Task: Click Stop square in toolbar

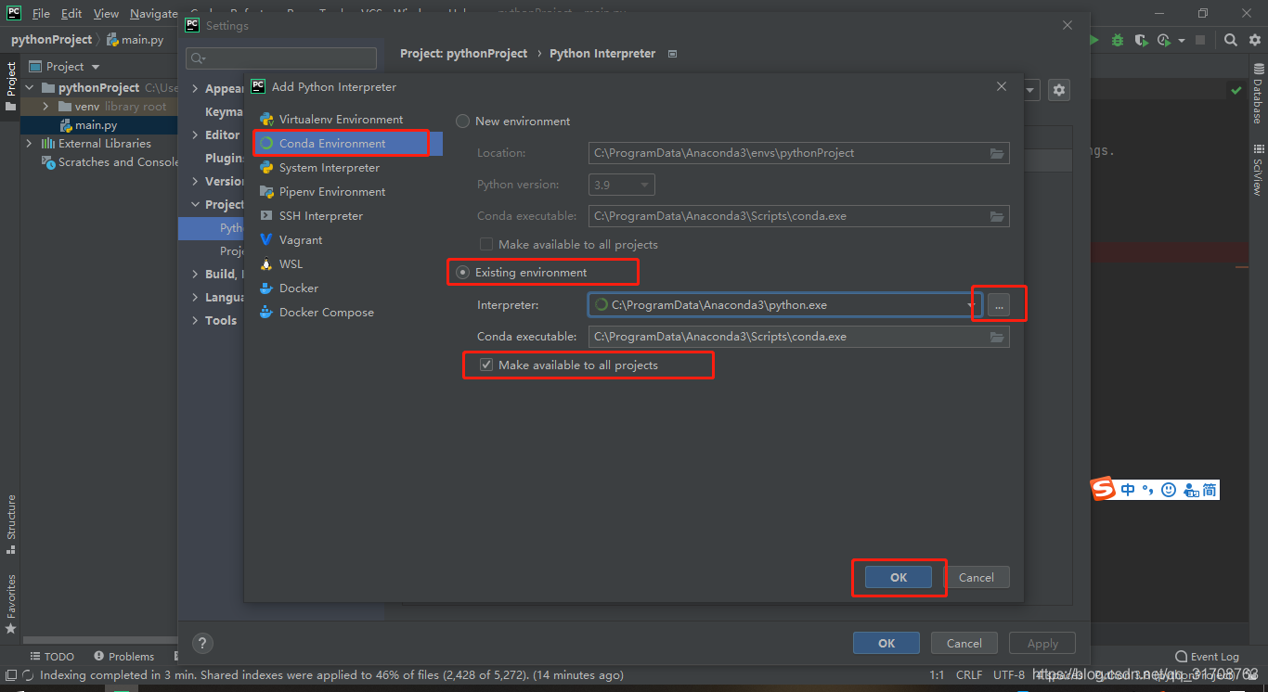Action: tap(1200, 40)
